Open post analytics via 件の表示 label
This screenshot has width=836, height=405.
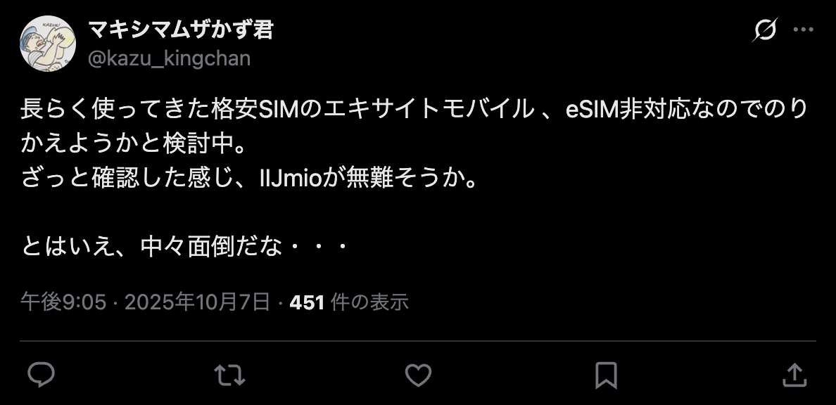pos(369,302)
